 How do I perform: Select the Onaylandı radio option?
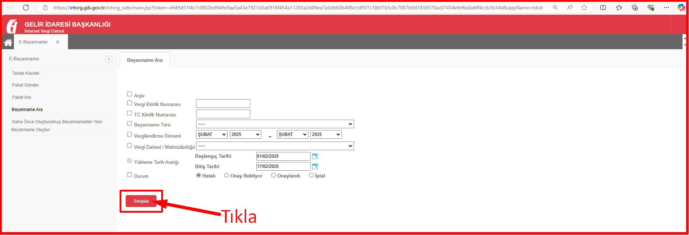coord(273,175)
